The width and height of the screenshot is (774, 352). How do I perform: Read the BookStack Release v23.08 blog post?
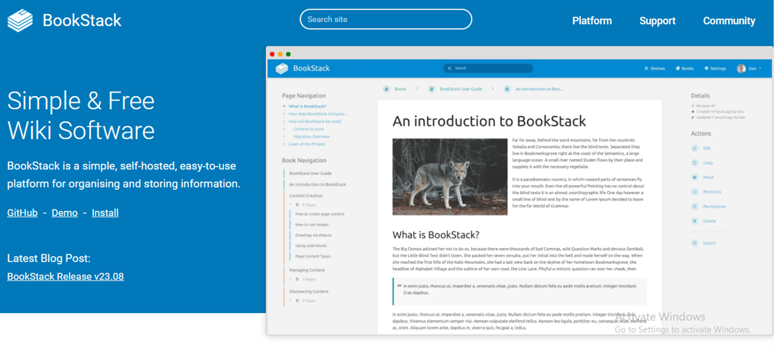(65, 276)
